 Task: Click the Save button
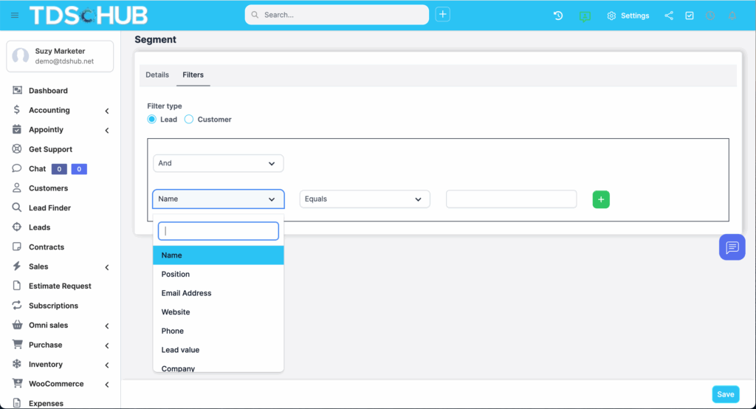pyautogui.click(x=725, y=394)
